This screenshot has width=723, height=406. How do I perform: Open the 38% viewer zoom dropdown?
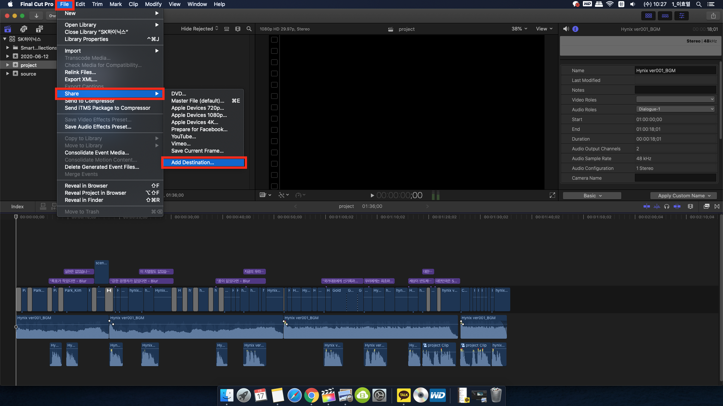coord(519,29)
